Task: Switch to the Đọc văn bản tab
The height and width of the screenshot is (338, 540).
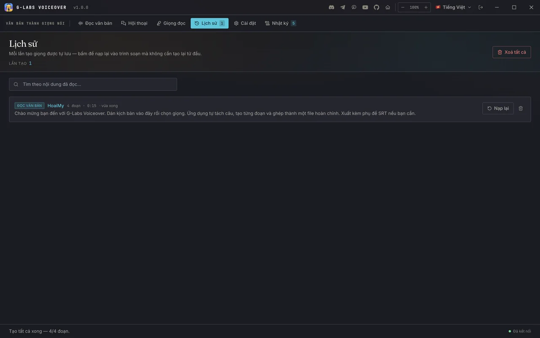Action: [95, 23]
